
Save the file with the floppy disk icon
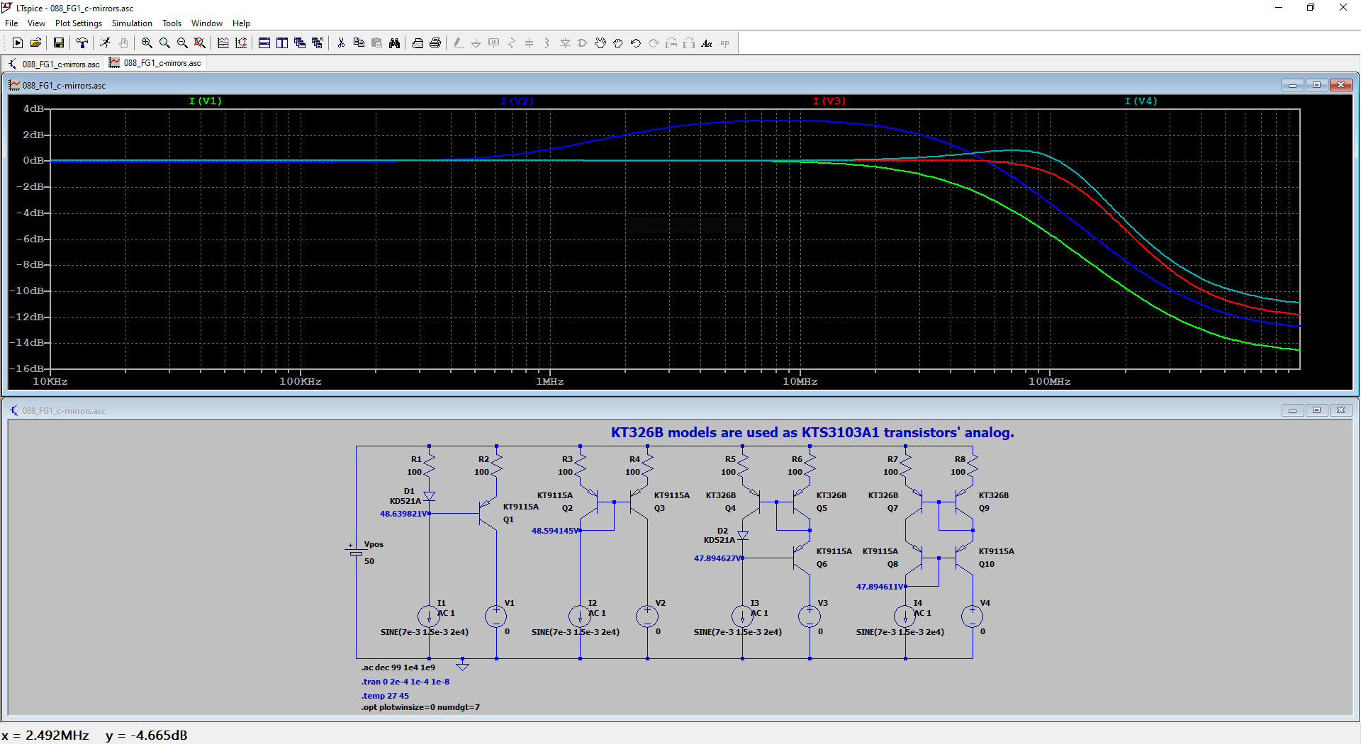[59, 43]
